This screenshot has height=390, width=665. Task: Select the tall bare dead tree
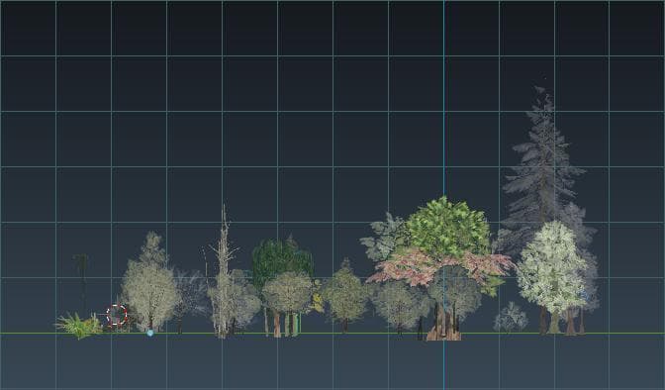[224, 271]
